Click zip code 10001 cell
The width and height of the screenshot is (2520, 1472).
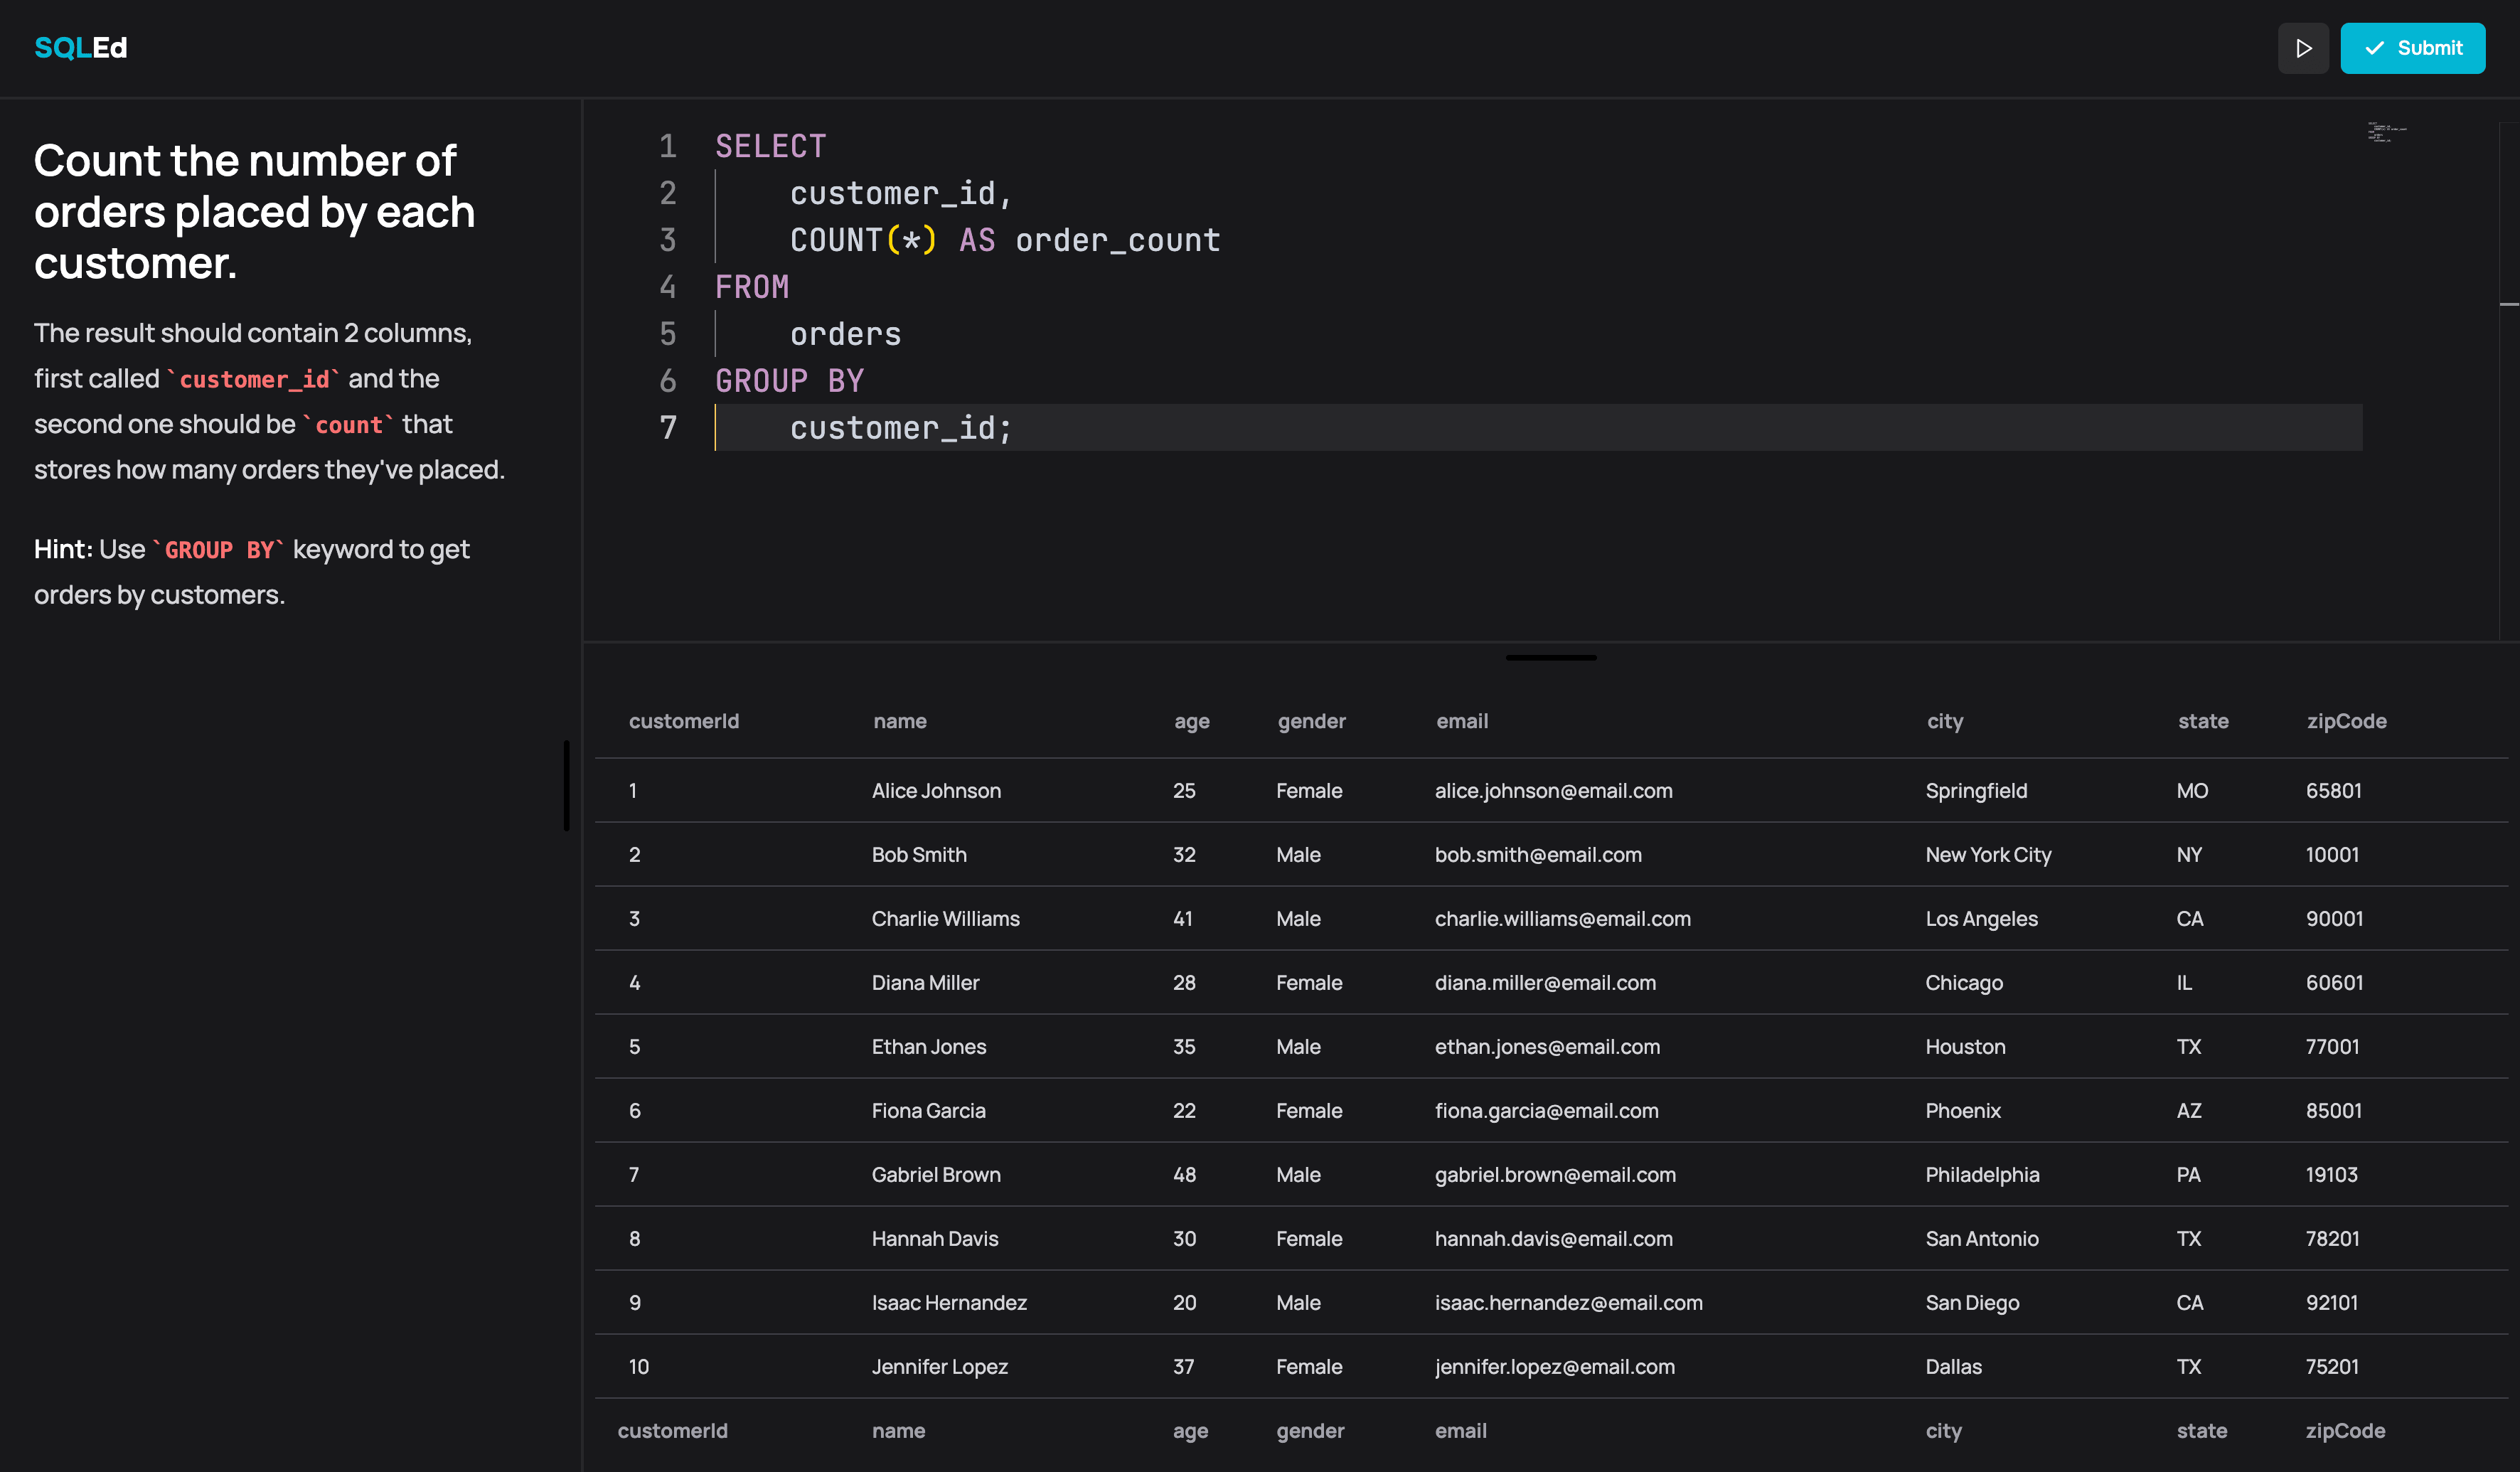tap(2332, 855)
